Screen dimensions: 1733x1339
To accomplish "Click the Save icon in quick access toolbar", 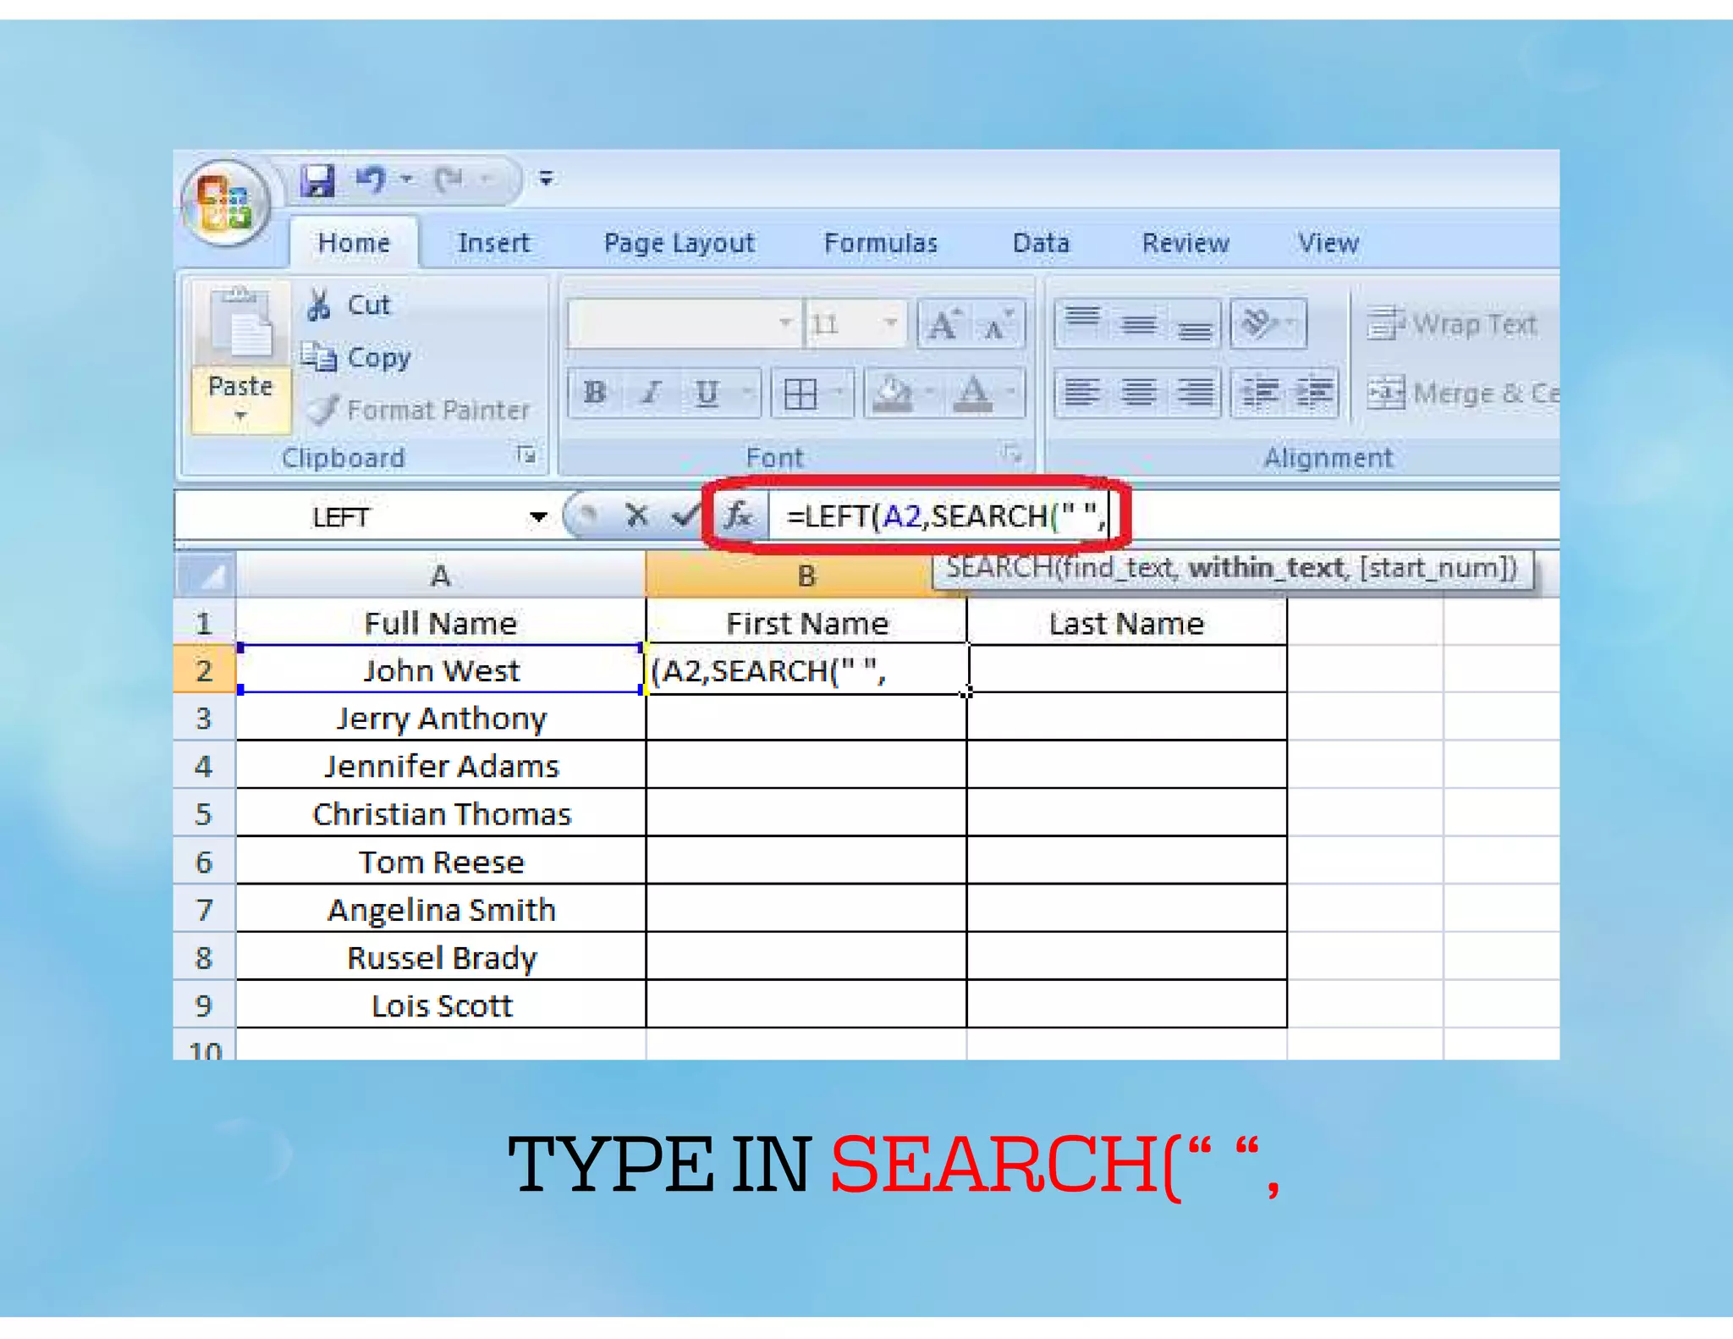I will pos(318,180).
